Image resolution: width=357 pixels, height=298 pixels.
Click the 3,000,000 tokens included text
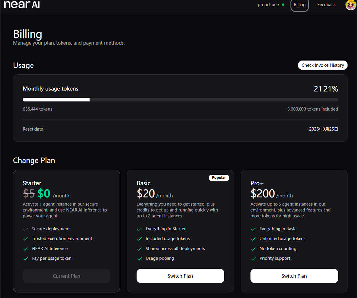click(313, 109)
